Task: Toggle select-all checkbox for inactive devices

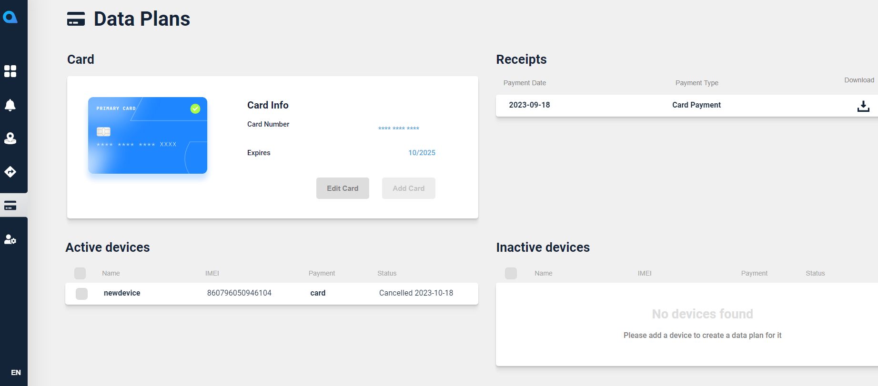Action: point(511,273)
